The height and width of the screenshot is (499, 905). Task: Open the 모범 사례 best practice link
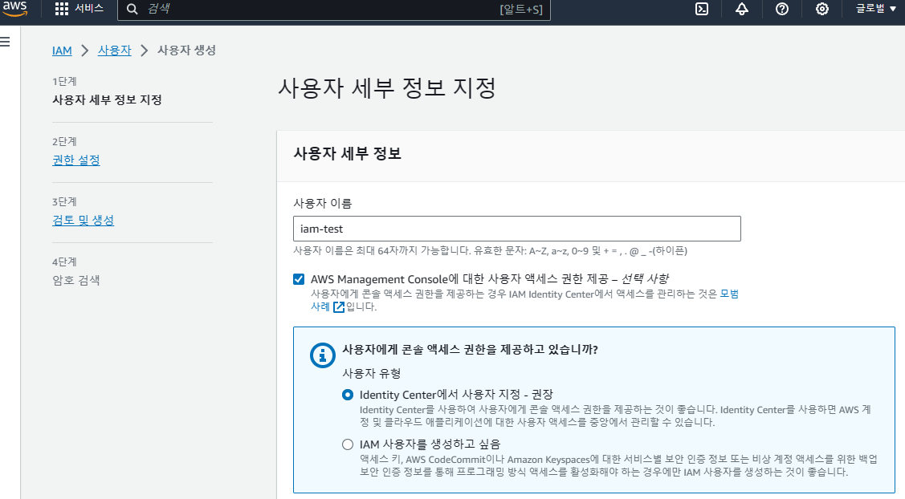tap(729, 294)
